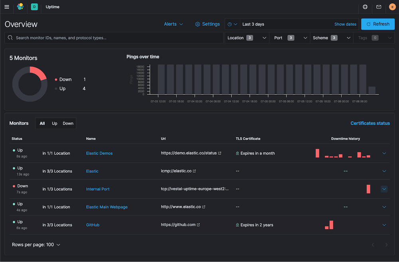Screen dimensions: 399x262
Task: Change Rows per page setting
Action: click(x=36, y=245)
